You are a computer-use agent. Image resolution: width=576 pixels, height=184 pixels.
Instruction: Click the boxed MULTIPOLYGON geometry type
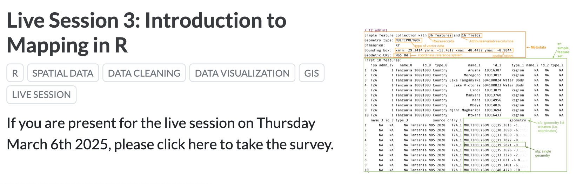point(408,40)
